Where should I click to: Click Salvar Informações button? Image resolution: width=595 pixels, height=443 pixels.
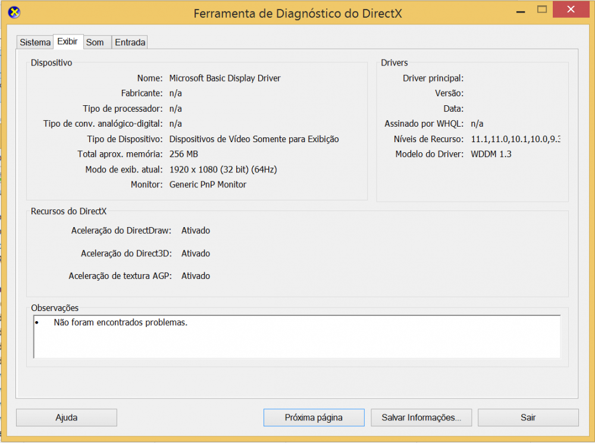point(421,417)
